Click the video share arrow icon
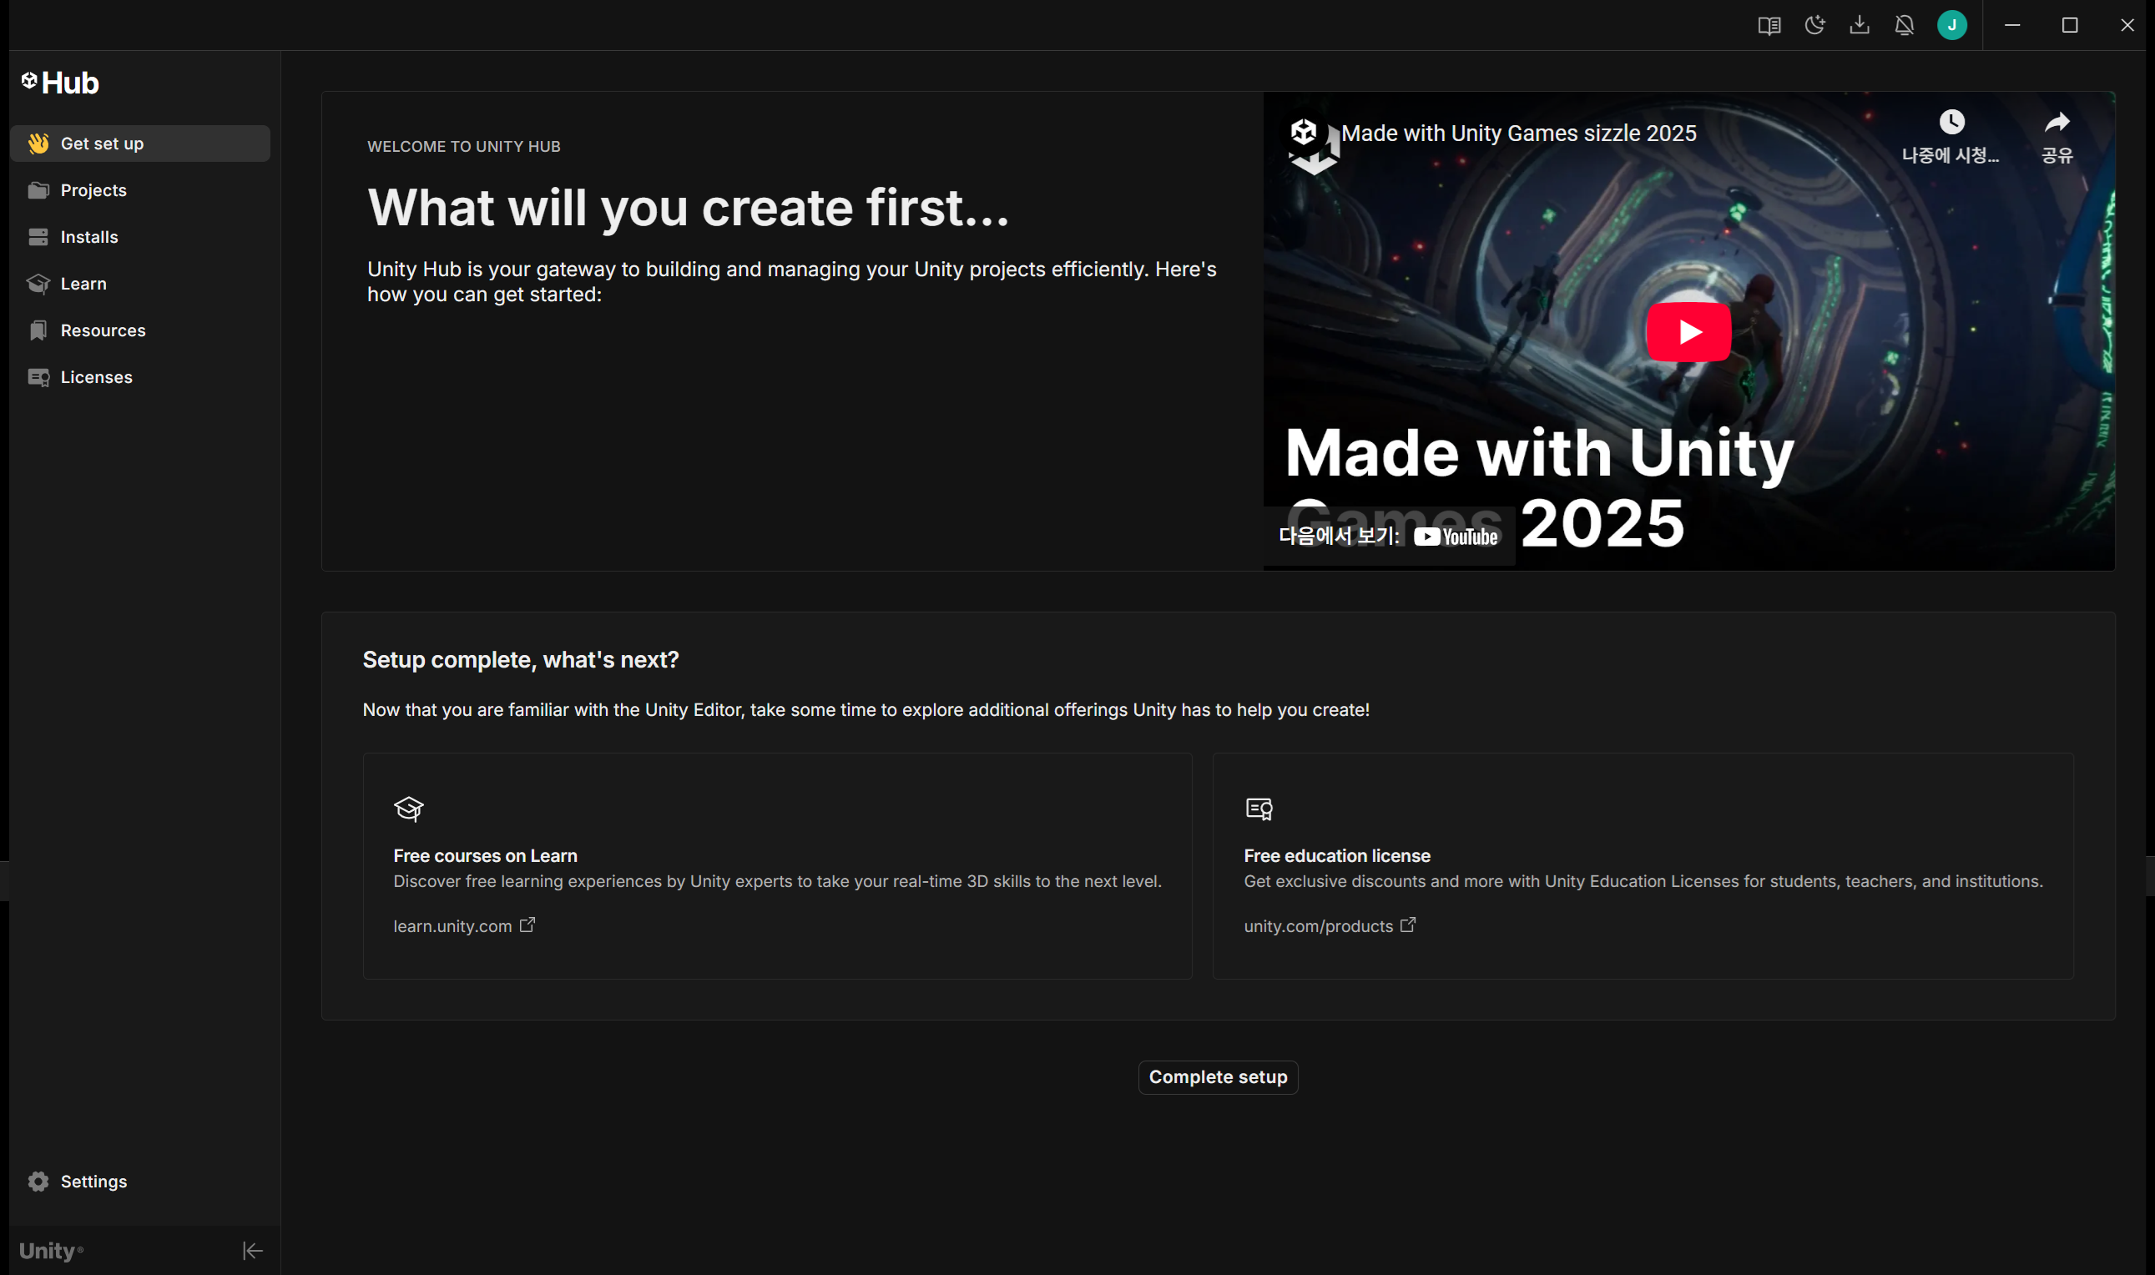This screenshot has height=1275, width=2155. [2057, 123]
